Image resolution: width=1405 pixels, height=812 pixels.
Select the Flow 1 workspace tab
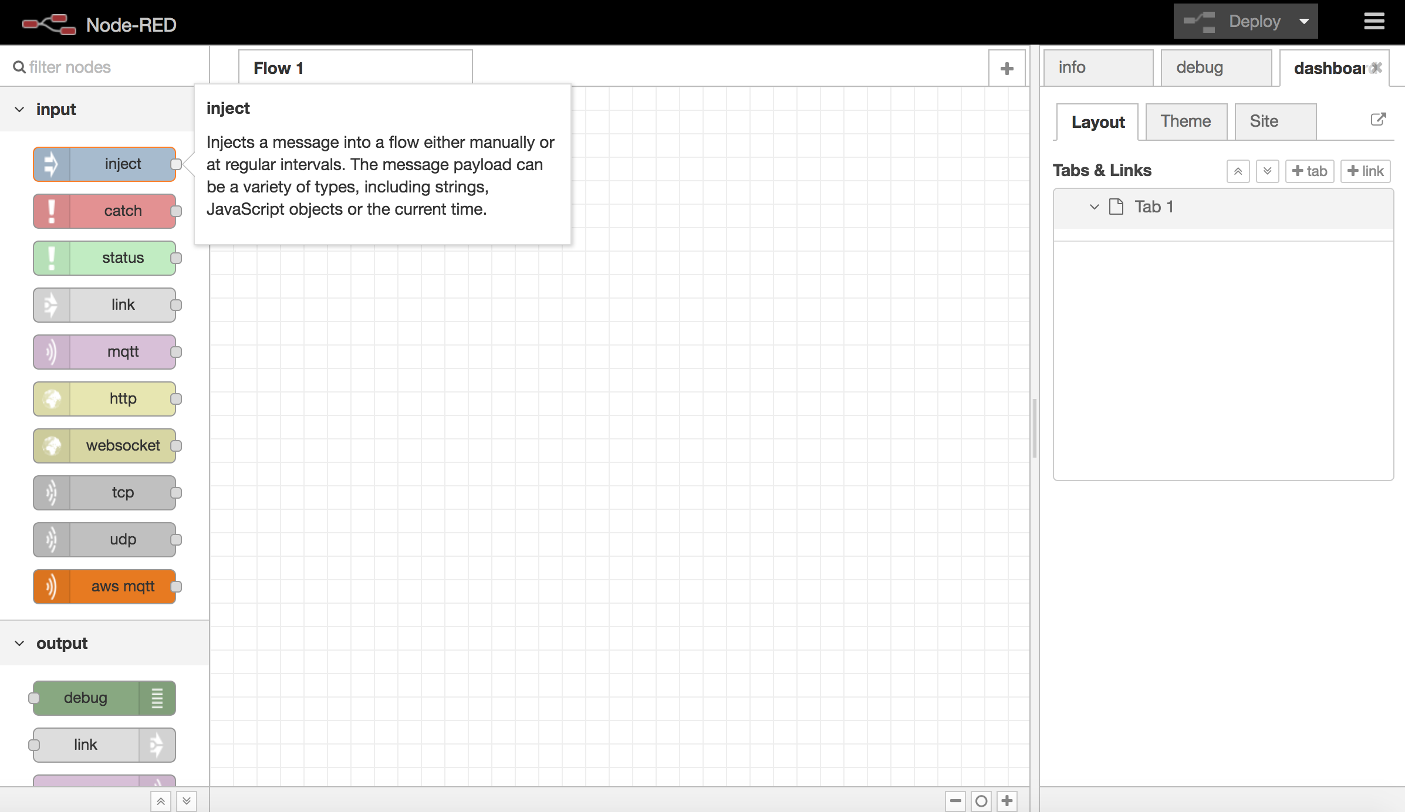click(356, 68)
